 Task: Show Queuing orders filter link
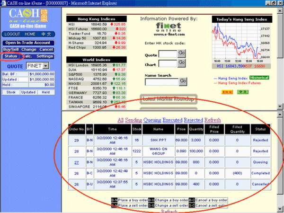coord(152,120)
